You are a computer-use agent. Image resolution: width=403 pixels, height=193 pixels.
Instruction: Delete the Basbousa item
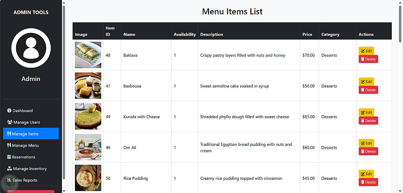point(368,90)
